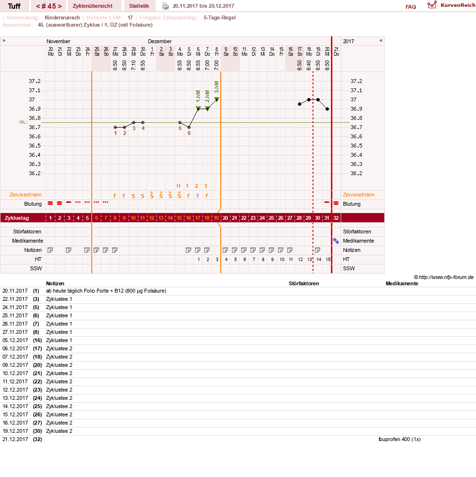This screenshot has width=476, height=477.
Task: Click the 7:10 measurement time
Action: tap(133, 65)
